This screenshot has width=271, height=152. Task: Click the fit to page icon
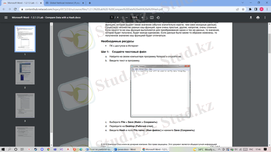pos(152,18)
